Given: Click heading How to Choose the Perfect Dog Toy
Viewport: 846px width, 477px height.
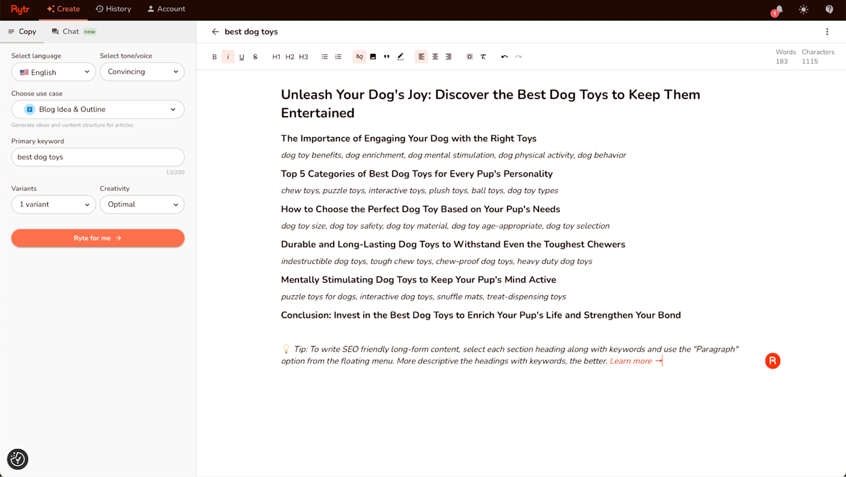Looking at the screenshot, I should (x=421, y=209).
